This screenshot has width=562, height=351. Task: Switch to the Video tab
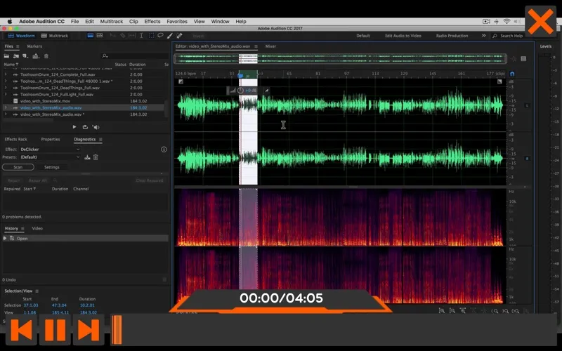pyautogui.click(x=37, y=229)
